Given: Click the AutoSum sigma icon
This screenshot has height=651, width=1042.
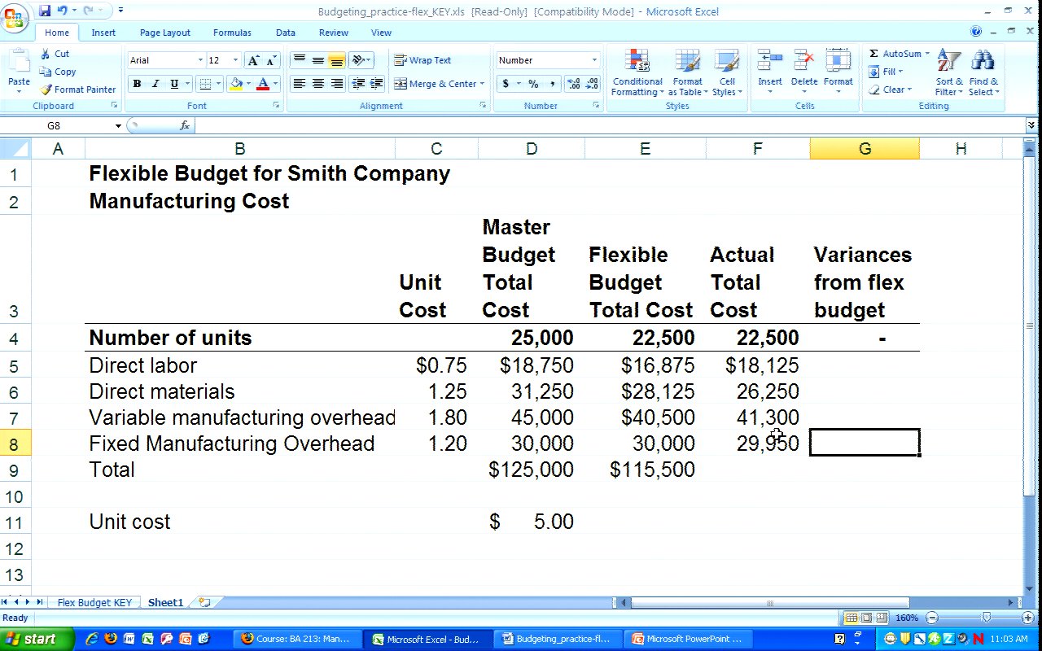Looking at the screenshot, I should pyautogui.click(x=874, y=54).
